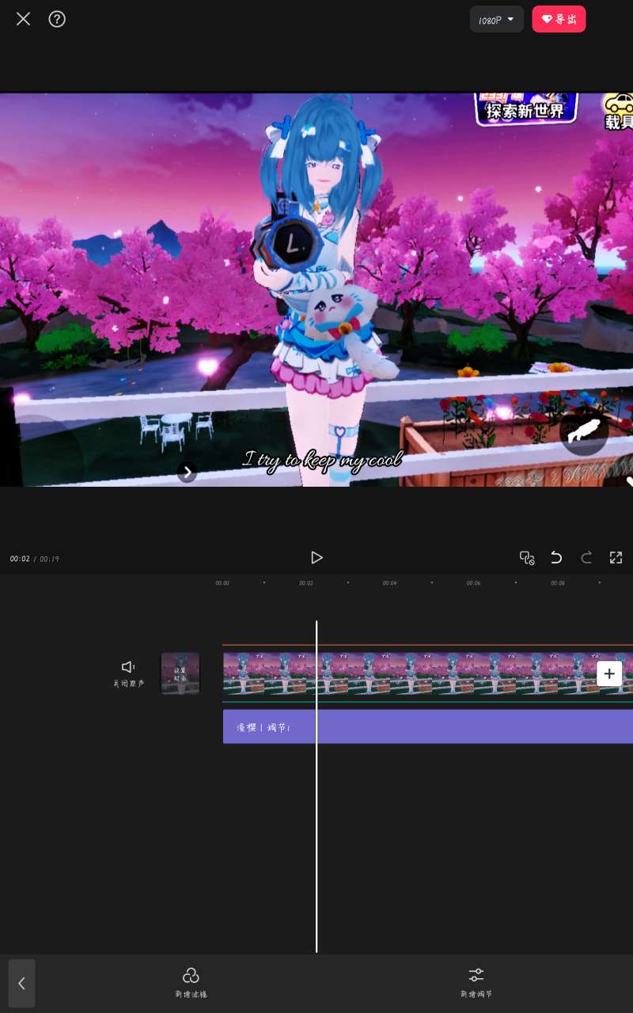
Task: Add a new filter with 新增滤镜
Action: 191,982
